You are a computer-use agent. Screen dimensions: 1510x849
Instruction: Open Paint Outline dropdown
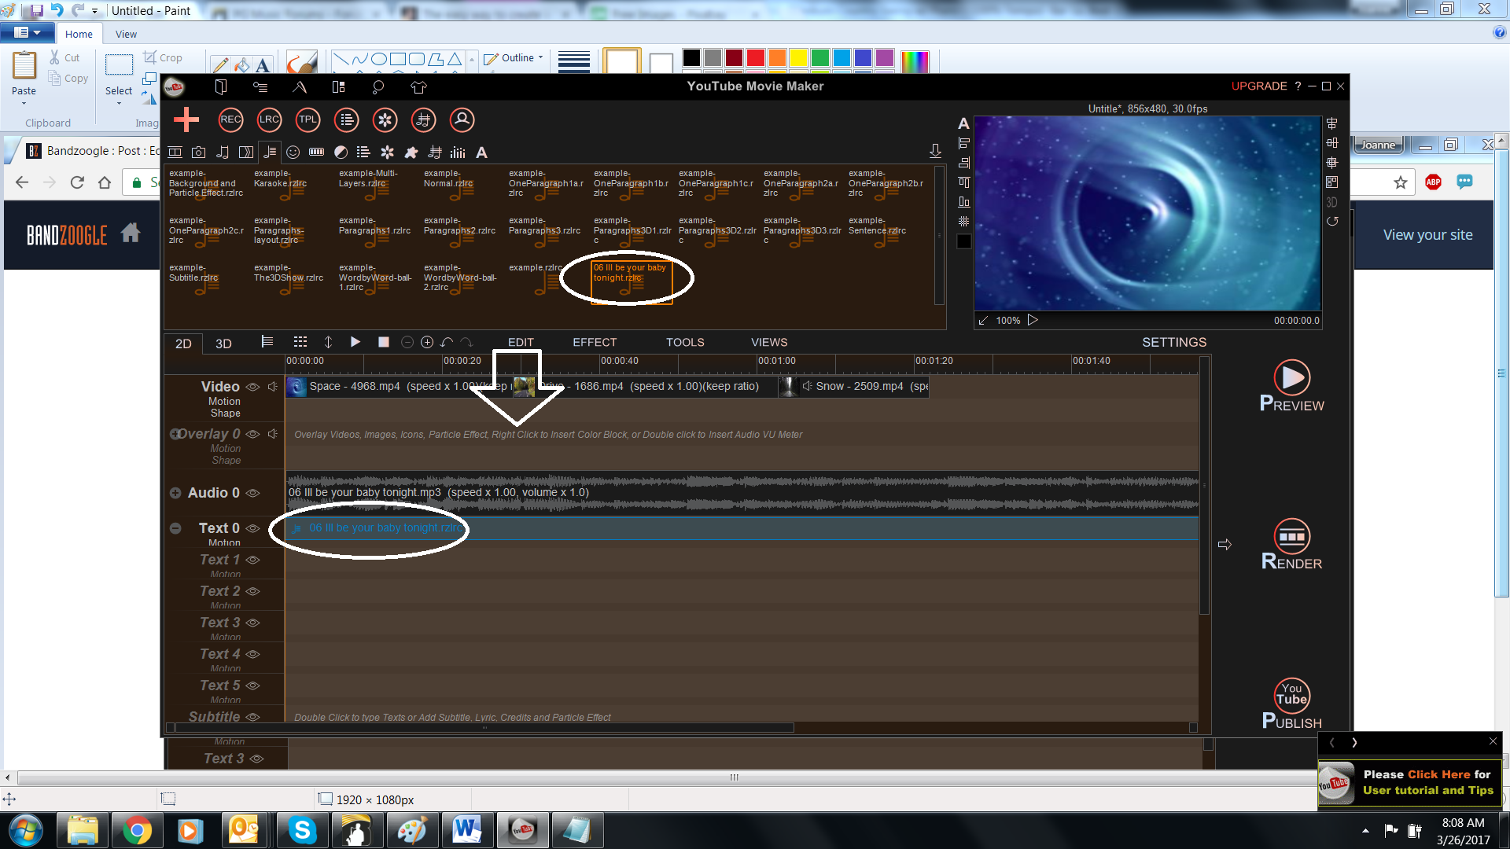[514, 58]
